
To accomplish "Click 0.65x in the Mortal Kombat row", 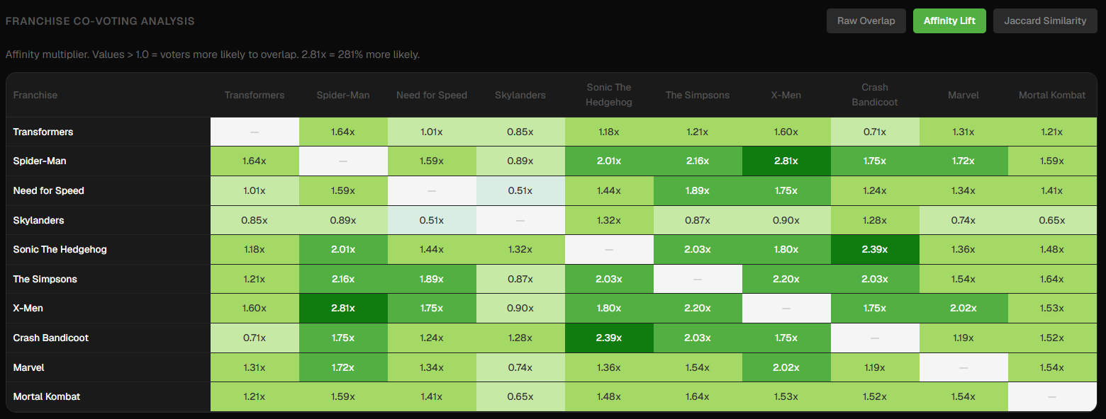I will pyautogui.click(x=520, y=397).
